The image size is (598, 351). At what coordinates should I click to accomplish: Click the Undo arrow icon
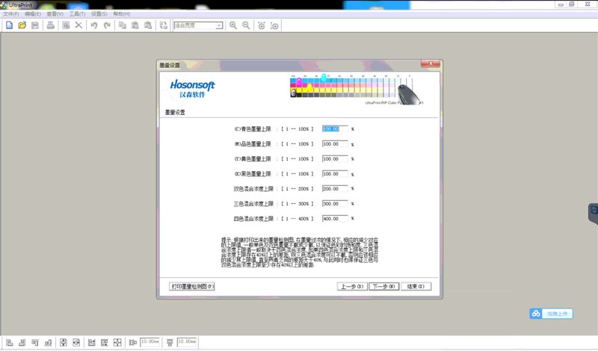point(94,25)
